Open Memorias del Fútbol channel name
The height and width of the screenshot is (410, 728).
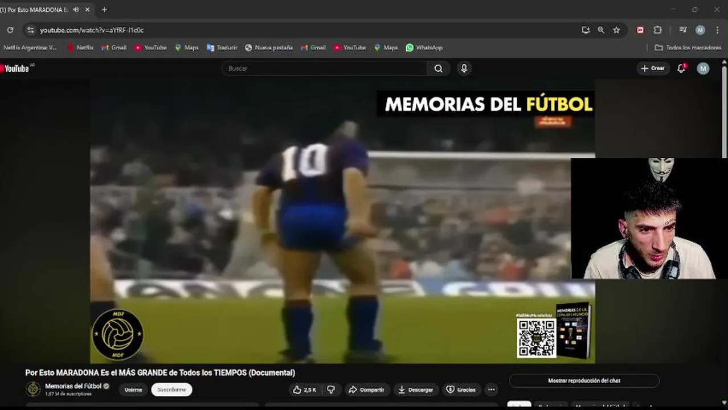pos(73,386)
